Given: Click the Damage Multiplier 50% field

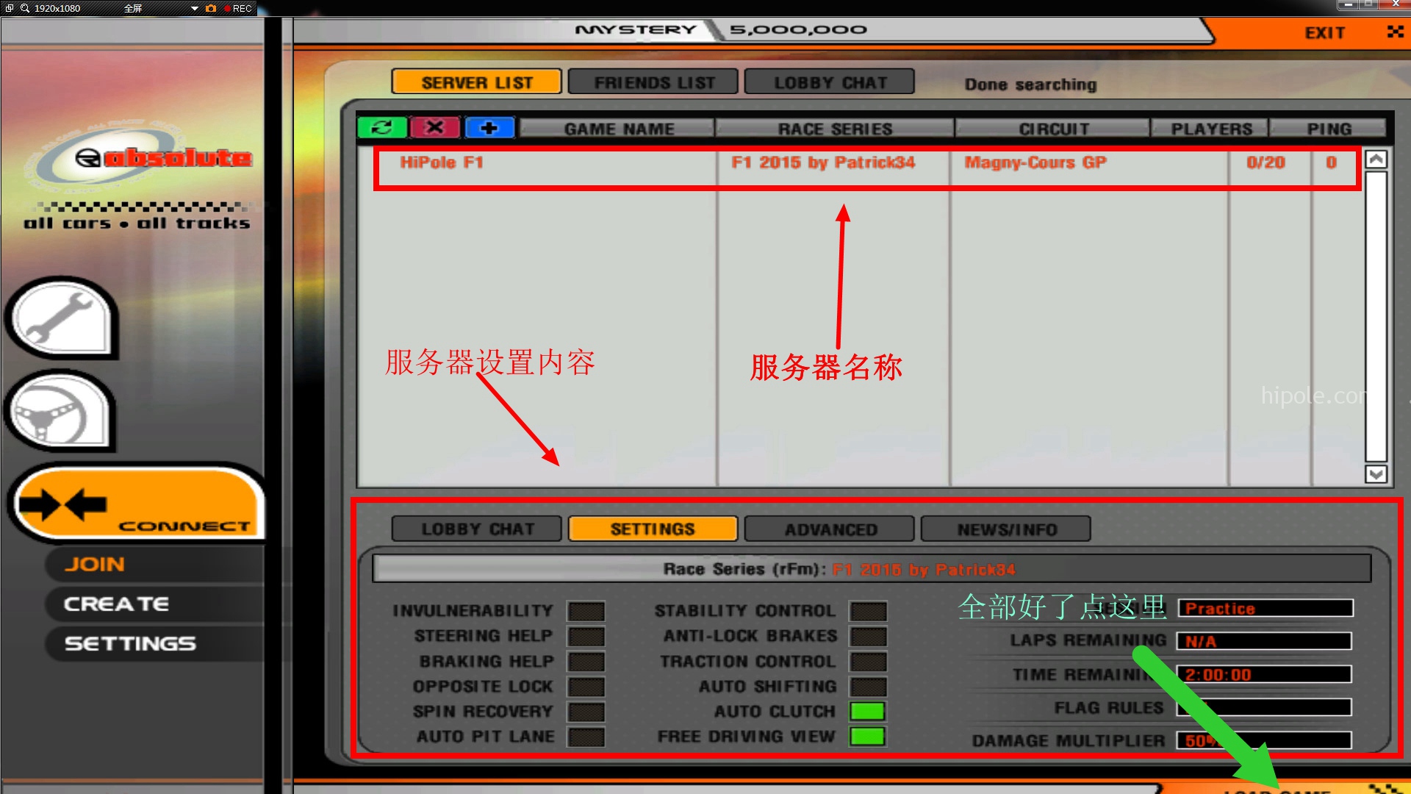Looking at the screenshot, I should [x=1265, y=740].
